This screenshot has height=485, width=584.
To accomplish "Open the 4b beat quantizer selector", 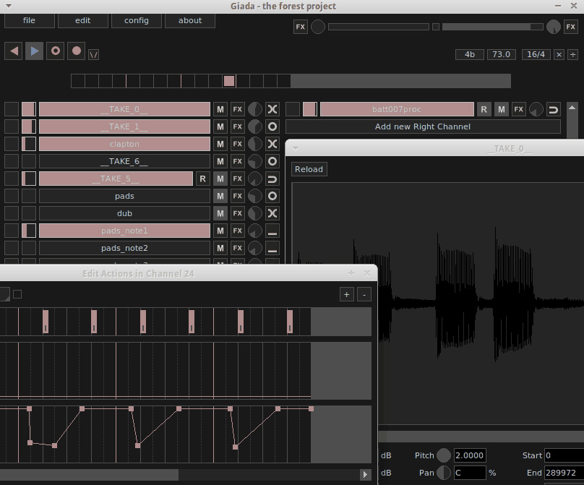I will (470, 54).
